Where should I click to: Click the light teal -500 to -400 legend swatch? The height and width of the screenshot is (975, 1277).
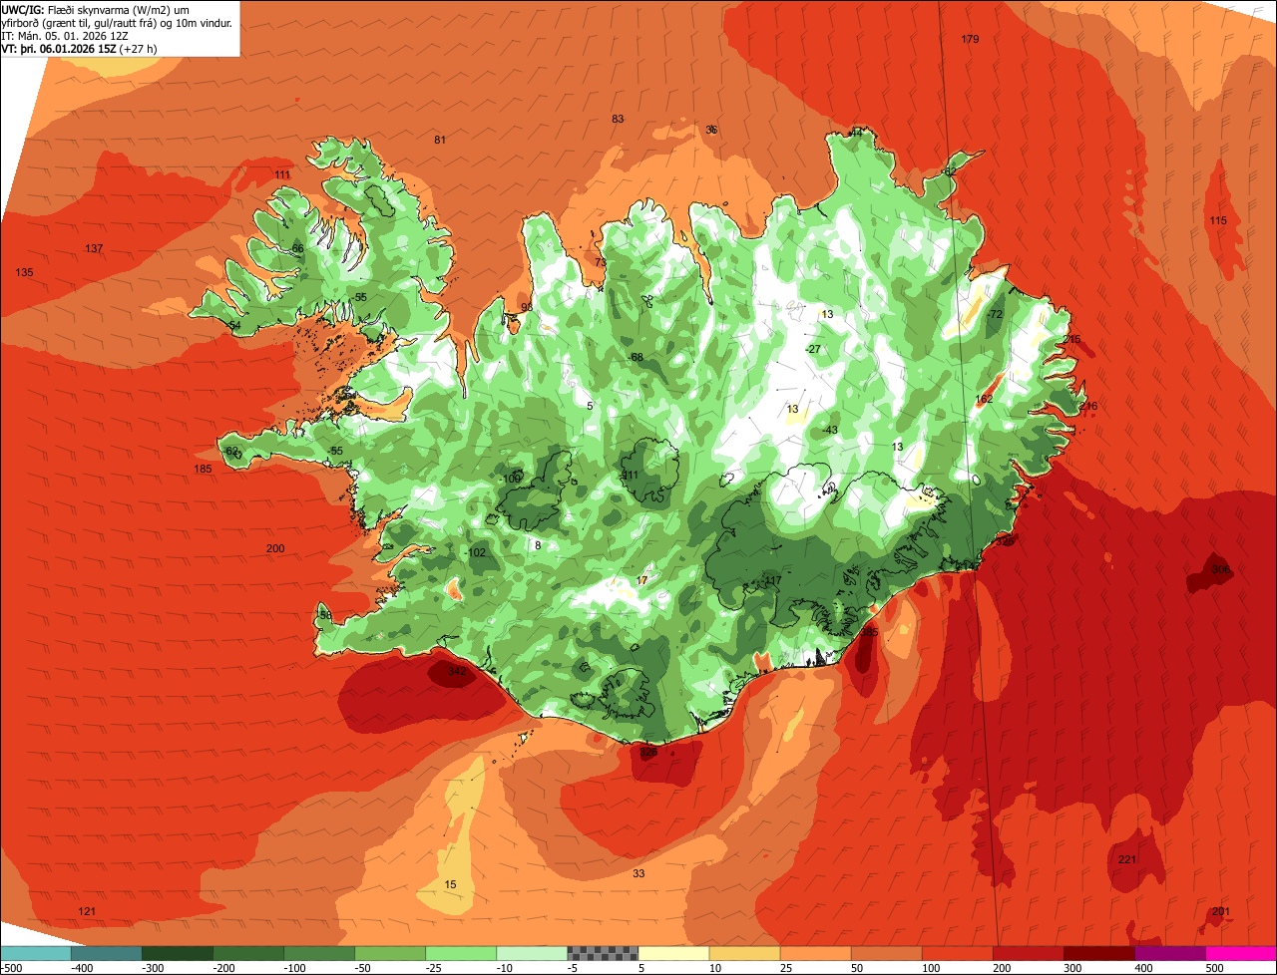[35, 953]
